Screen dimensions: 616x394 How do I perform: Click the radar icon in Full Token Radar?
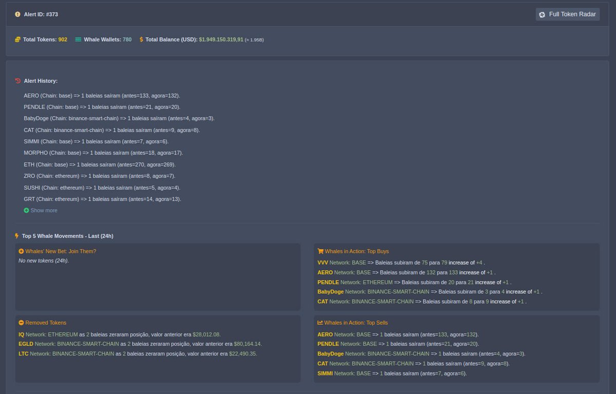542,14
